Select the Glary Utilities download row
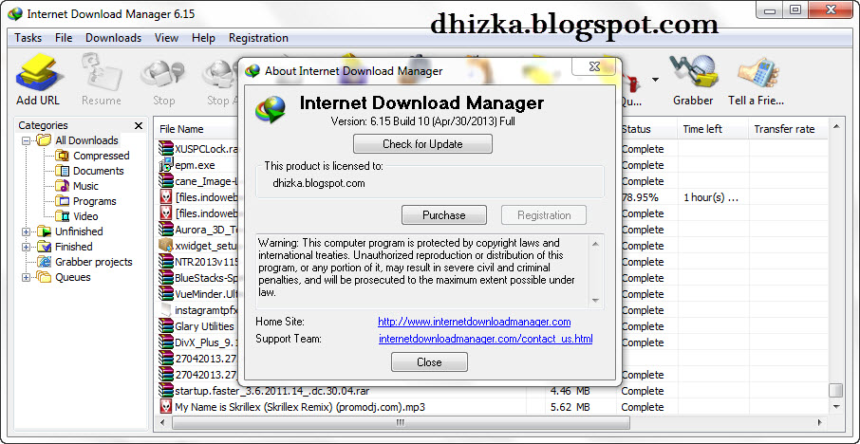This screenshot has width=860, height=444. click(204, 326)
